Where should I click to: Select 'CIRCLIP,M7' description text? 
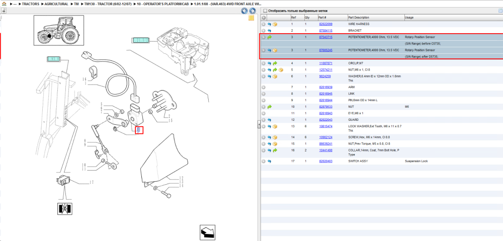(x=357, y=63)
